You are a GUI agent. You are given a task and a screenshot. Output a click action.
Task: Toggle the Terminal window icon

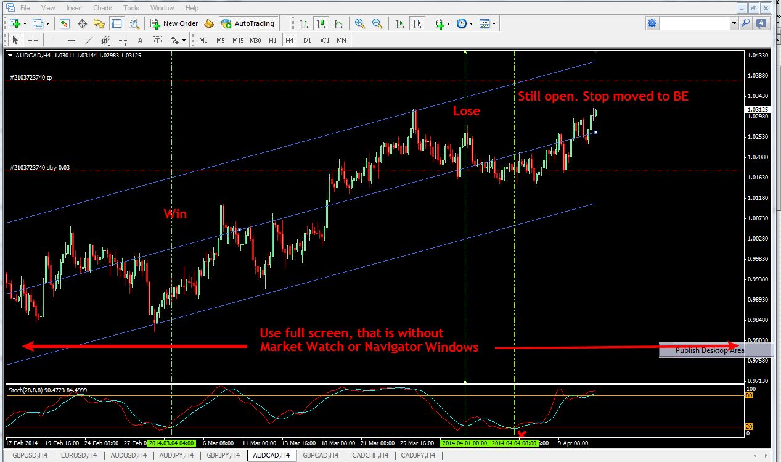pyautogui.click(x=115, y=23)
